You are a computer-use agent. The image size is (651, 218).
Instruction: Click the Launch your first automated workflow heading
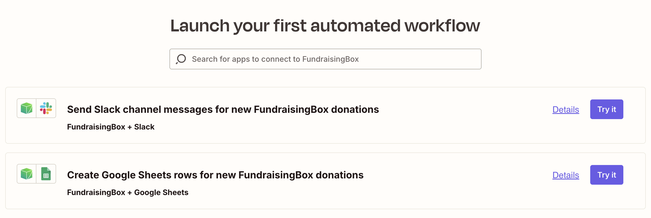point(325,26)
